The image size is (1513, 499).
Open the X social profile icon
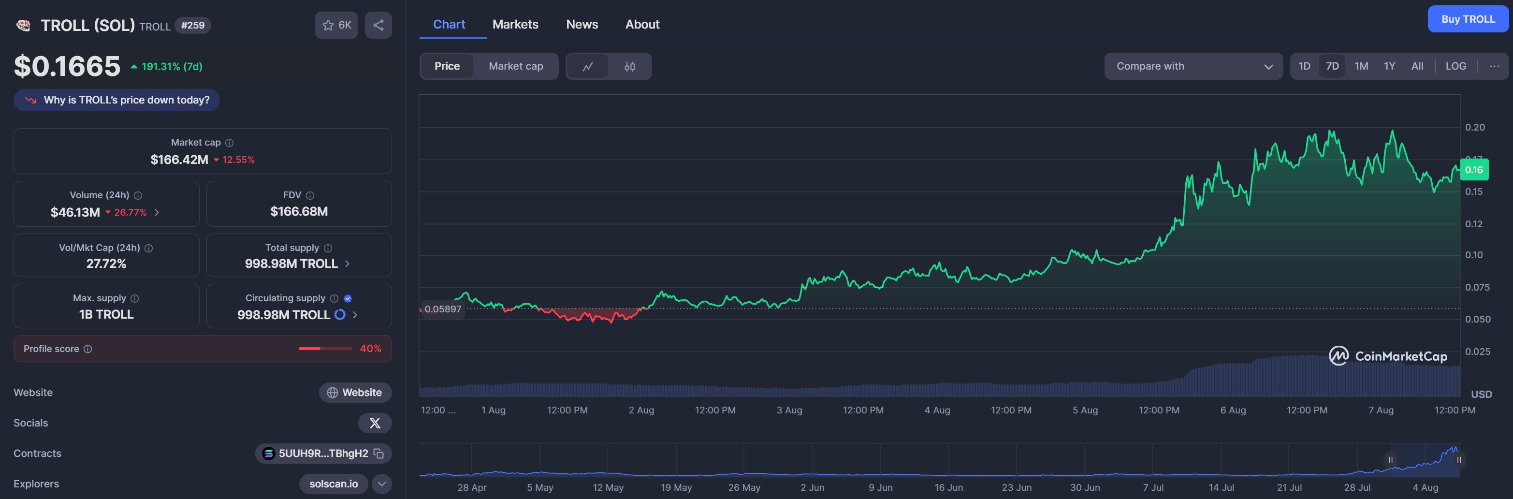coord(375,423)
